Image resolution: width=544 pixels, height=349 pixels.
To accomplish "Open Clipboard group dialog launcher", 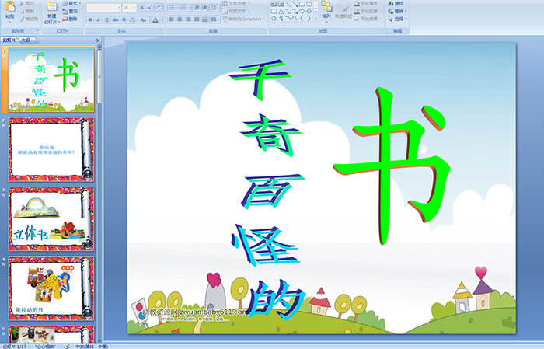I will click(37, 30).
